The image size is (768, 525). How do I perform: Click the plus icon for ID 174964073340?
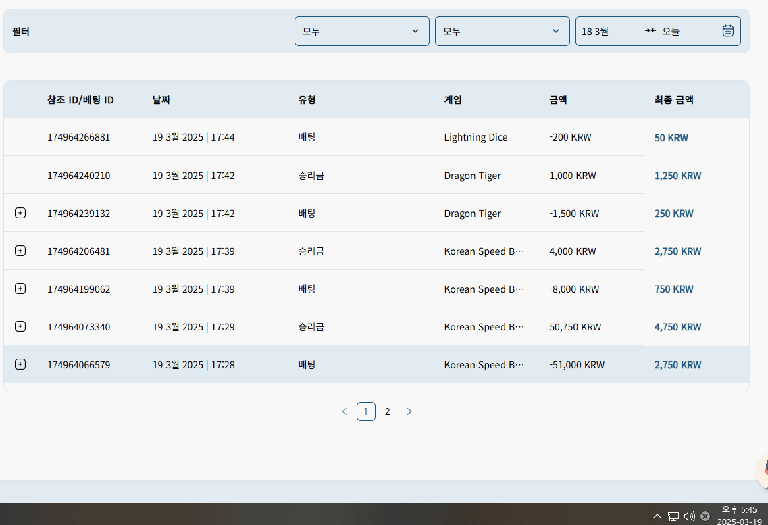(x=20, y=327)
